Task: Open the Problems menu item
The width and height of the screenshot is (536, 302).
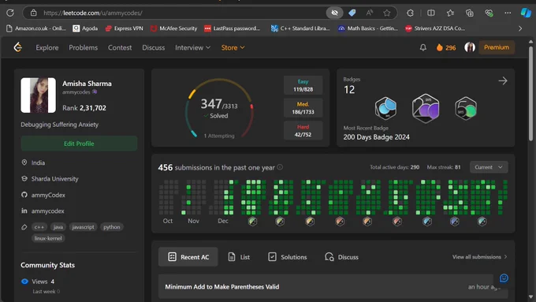Action: click(x=83, y=48)
